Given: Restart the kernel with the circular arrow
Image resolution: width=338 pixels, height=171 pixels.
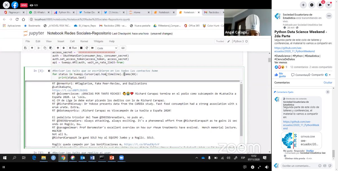Looking at the screenshot, I should (87, 48).
